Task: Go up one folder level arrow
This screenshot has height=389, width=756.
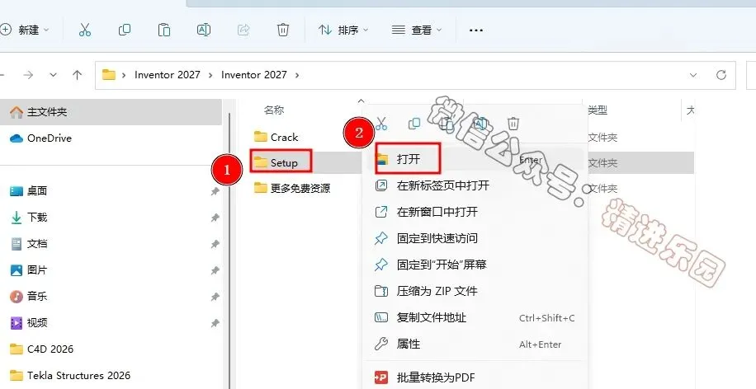Action: click(x=77, y=75)
